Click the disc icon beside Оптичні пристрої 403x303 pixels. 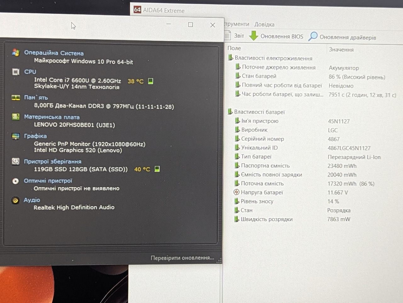point(15,181)
